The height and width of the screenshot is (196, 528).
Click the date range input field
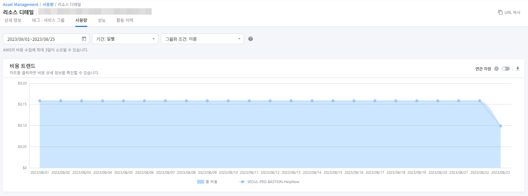coord(43,39)
